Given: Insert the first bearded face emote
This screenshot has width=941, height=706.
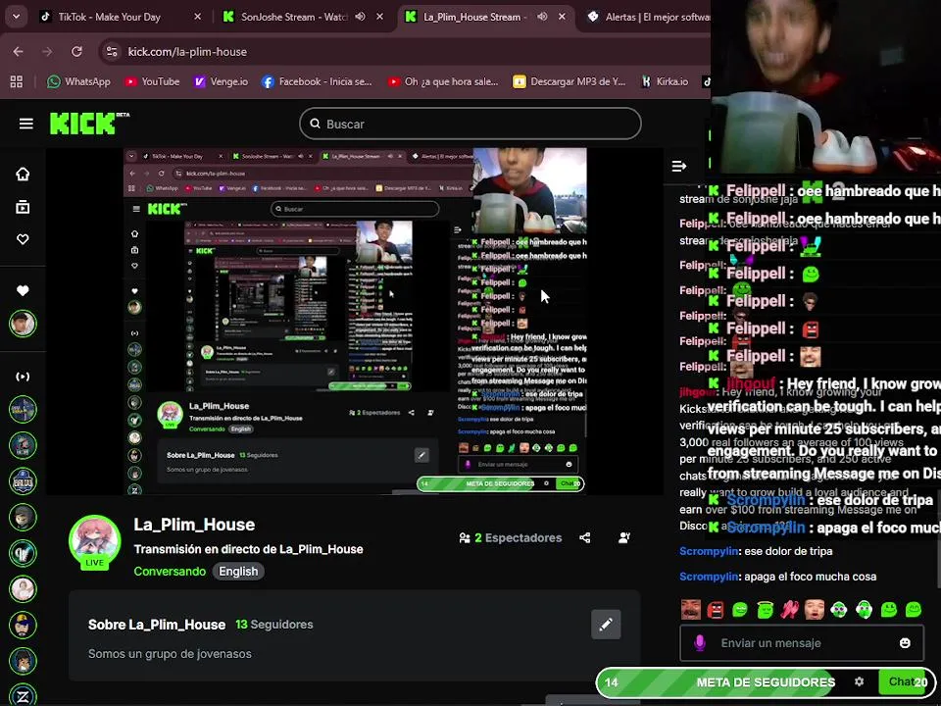Looking at the screenshot, I should [x=691, y=609].
